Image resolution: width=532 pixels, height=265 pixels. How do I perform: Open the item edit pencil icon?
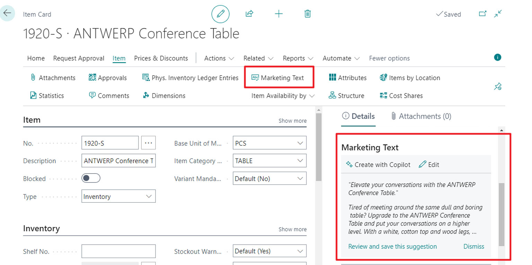(220, 14)
